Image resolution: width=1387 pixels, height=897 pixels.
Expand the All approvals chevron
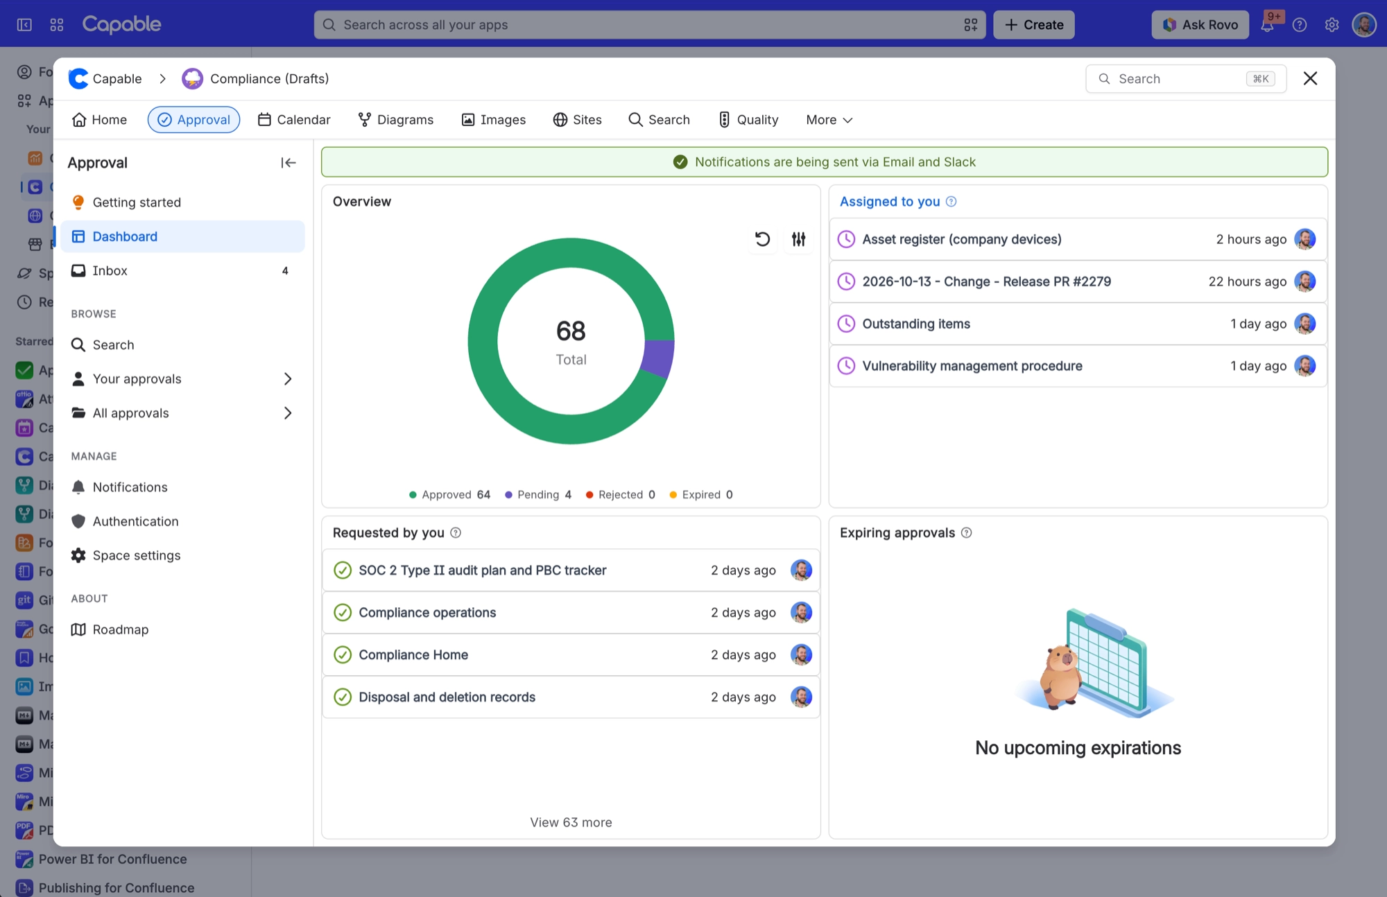[x=288, y=413]
